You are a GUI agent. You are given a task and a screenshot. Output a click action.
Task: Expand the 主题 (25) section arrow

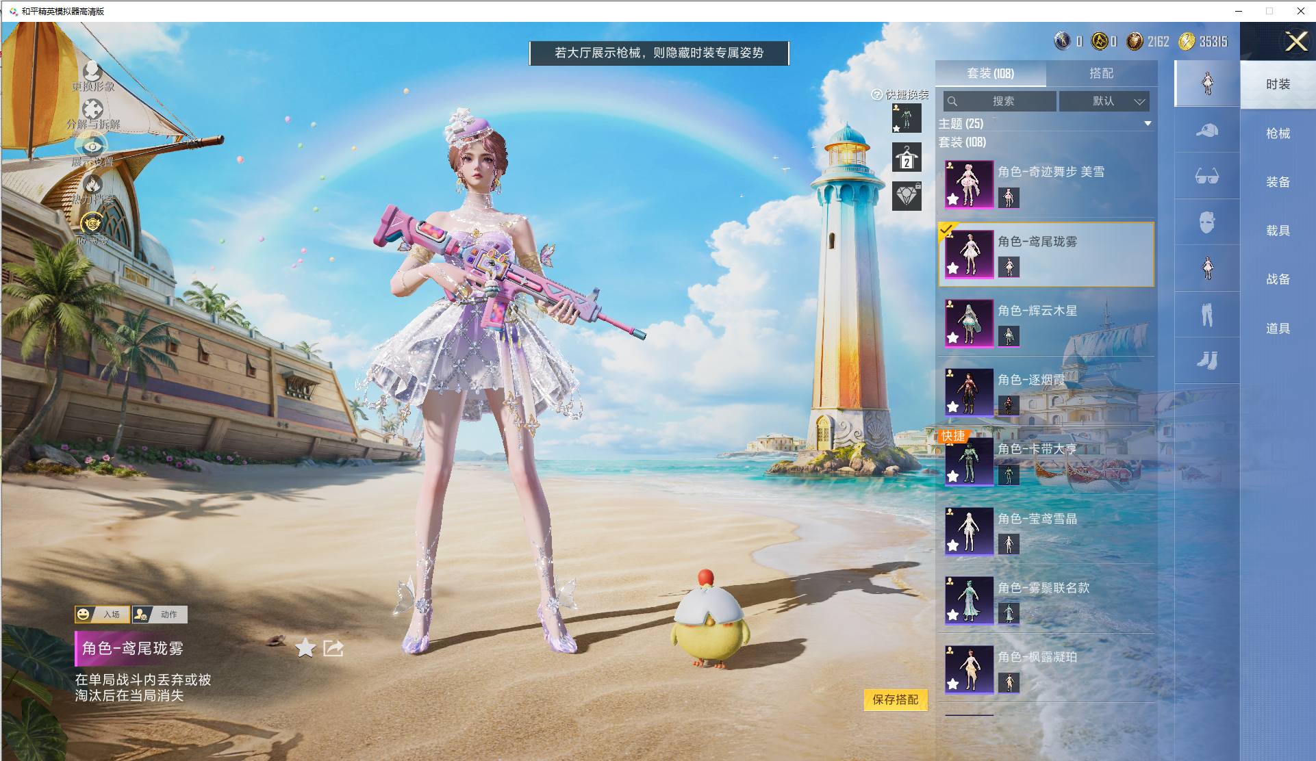(x=1148, y=124)
